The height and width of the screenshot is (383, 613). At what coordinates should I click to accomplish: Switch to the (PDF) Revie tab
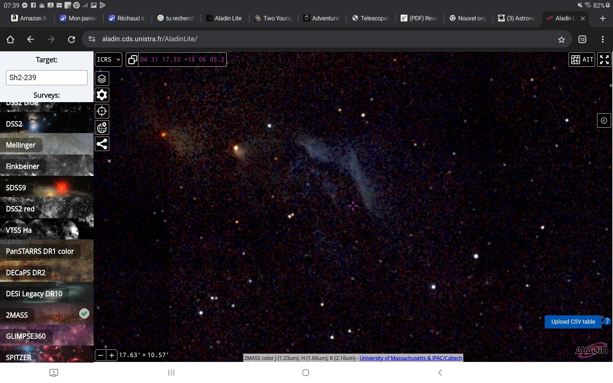420,18
